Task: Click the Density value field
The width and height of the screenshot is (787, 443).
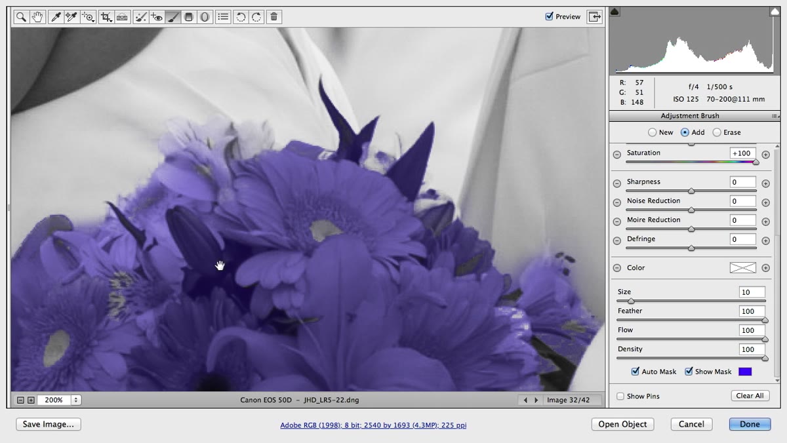Action: click(752, 349)
